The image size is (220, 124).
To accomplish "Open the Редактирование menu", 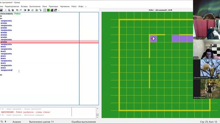I will (x=12, y=7).
